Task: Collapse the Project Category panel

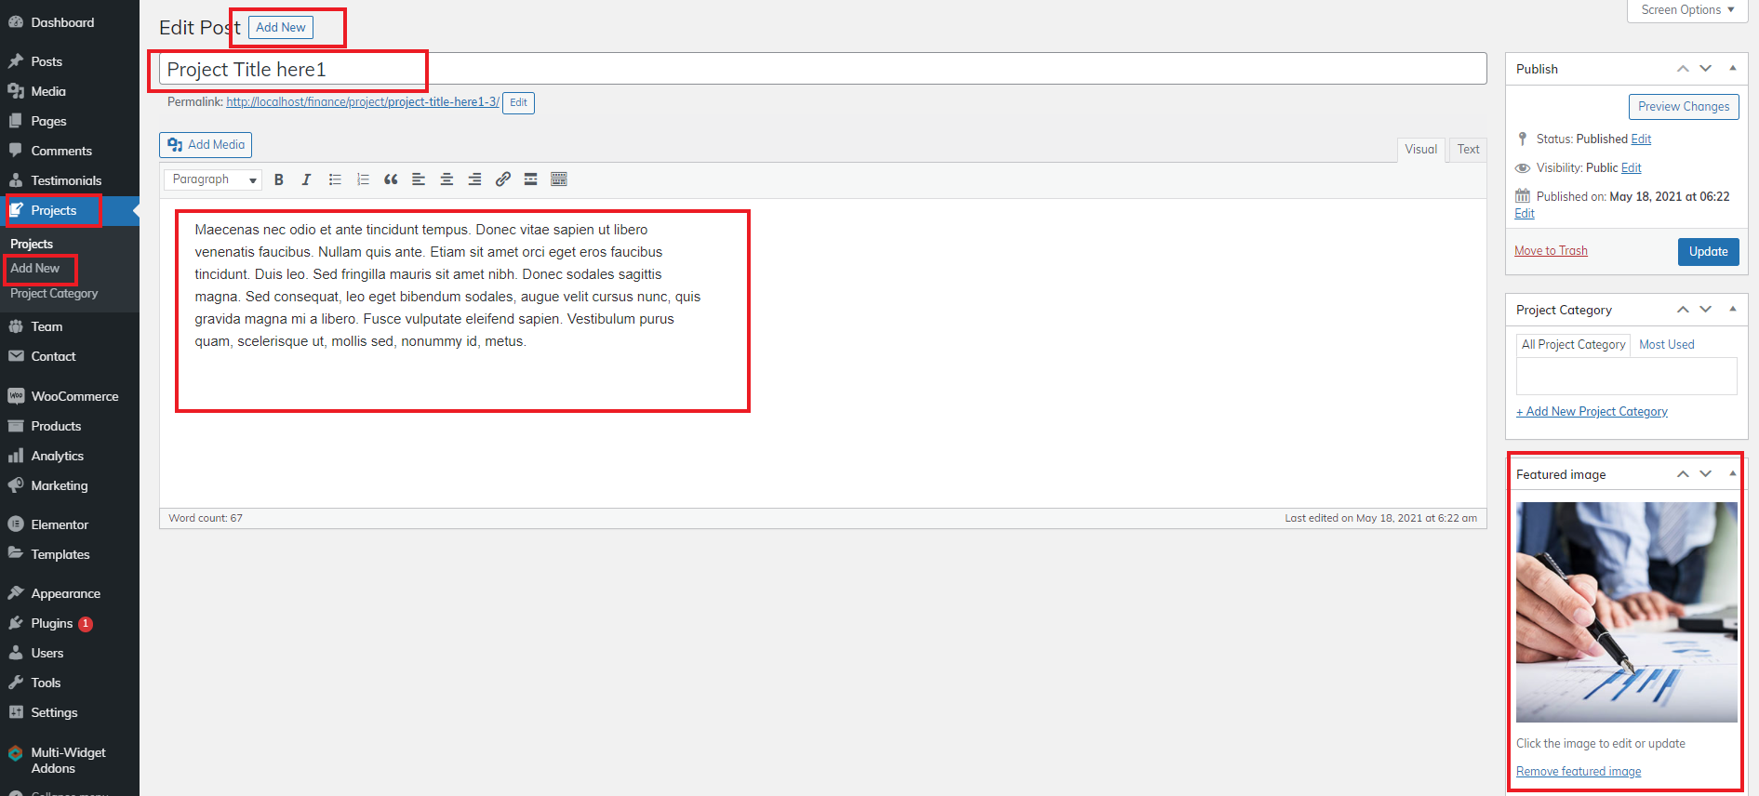Action: coord(1732,309)
